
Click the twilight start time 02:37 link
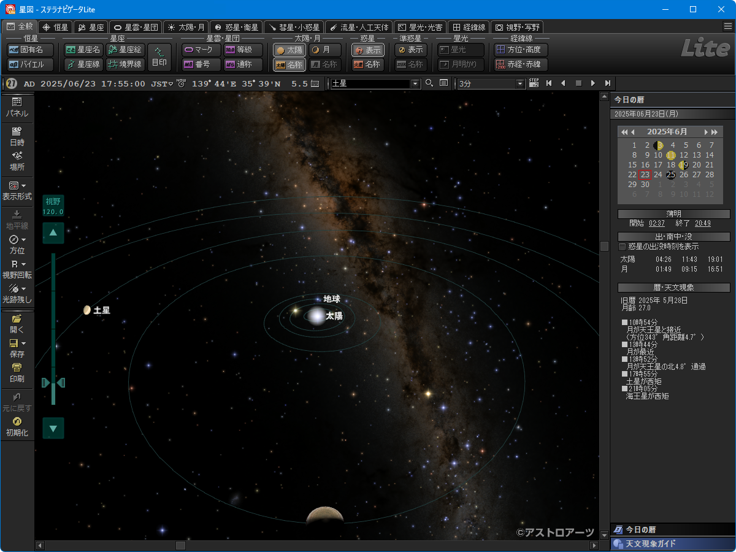[657, 223]
